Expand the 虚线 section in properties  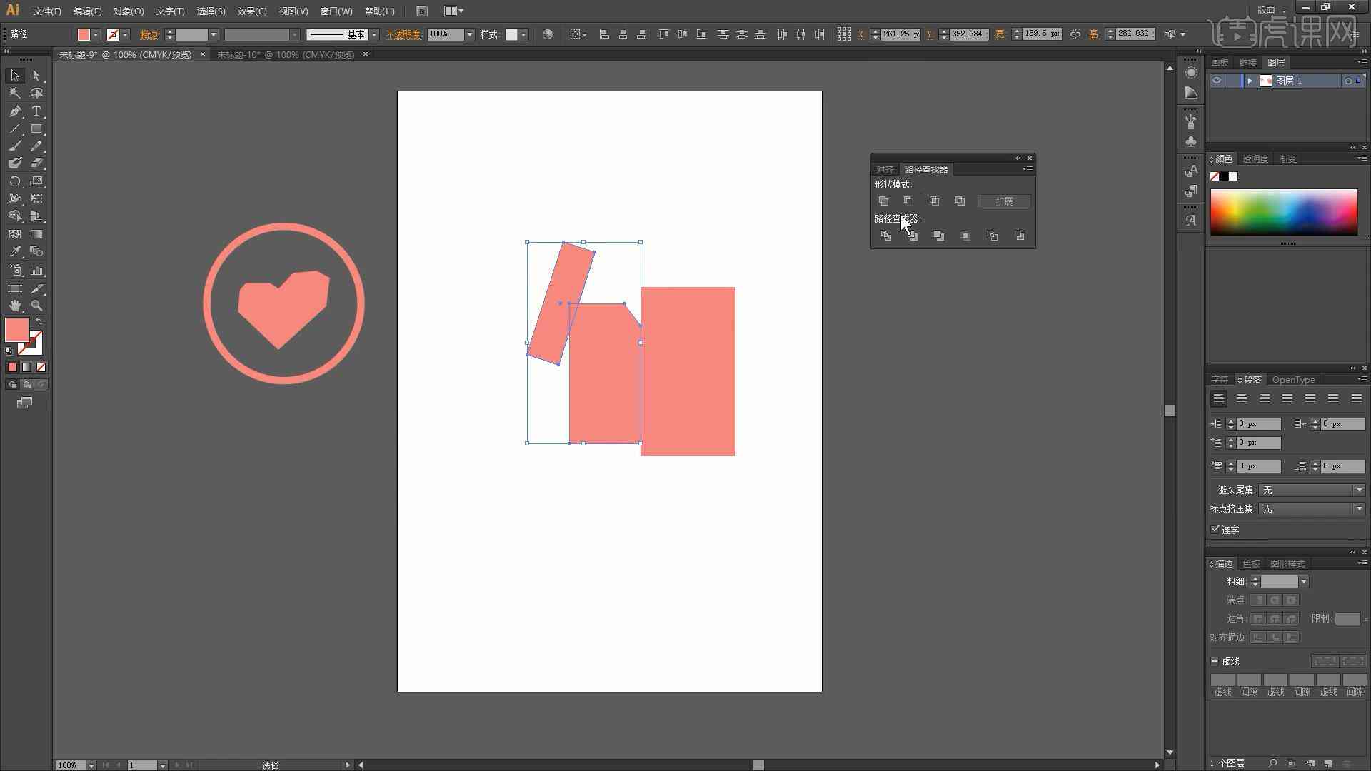[1214, 661]
